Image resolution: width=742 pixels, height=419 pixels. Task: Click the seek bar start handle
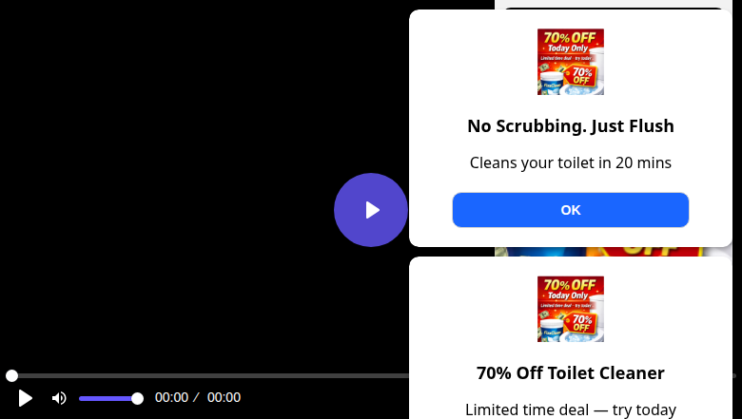(11, 376)
